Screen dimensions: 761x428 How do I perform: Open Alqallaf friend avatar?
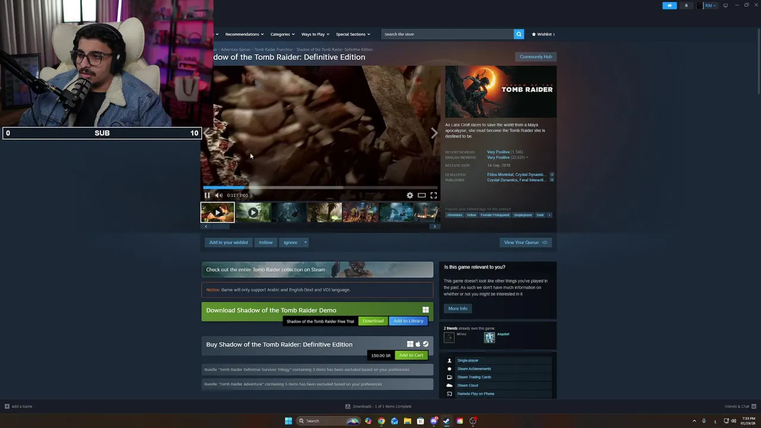pyautogui.click(x=489, y=337)
